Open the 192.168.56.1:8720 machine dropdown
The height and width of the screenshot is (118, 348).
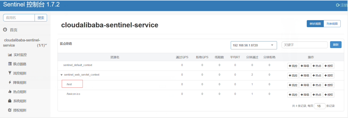(254, 45)
